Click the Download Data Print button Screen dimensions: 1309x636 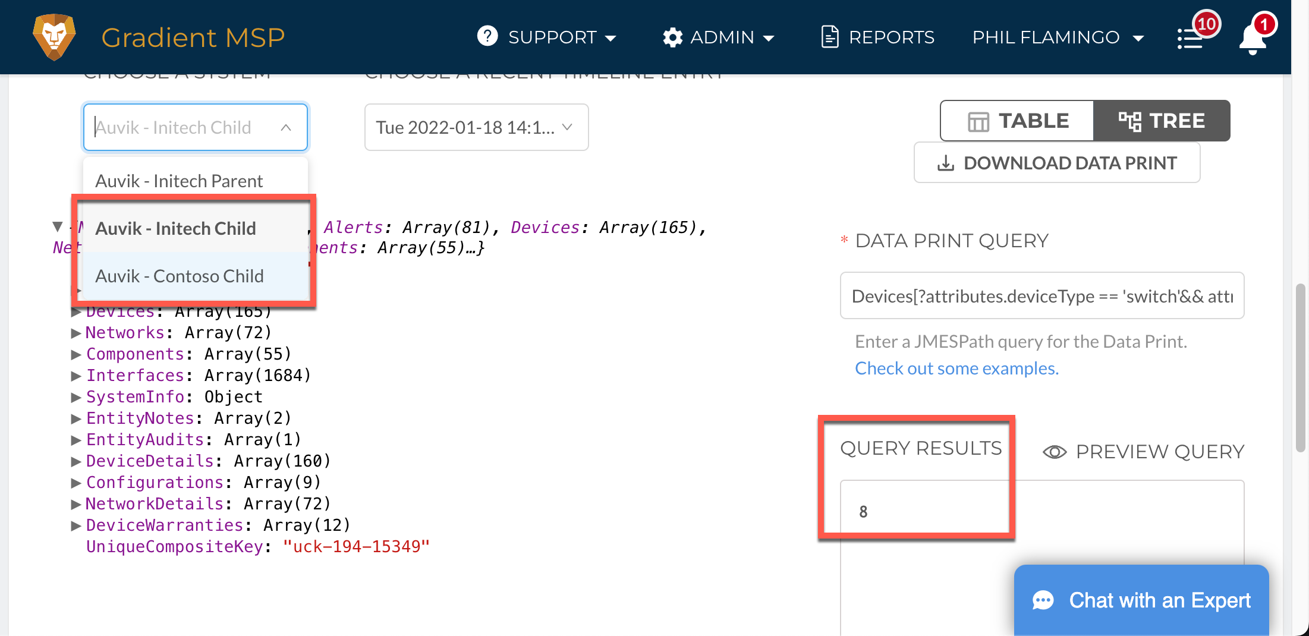[x=1057, y=163]
